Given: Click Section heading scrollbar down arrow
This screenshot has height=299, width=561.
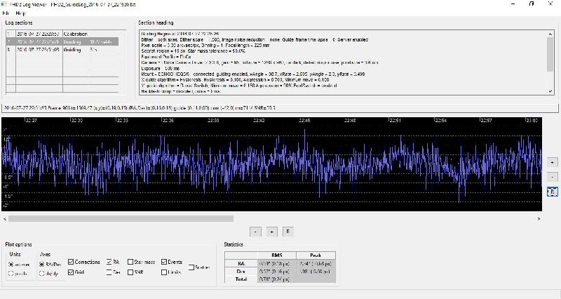Looking at the screenshot, I should click(550, 91).
